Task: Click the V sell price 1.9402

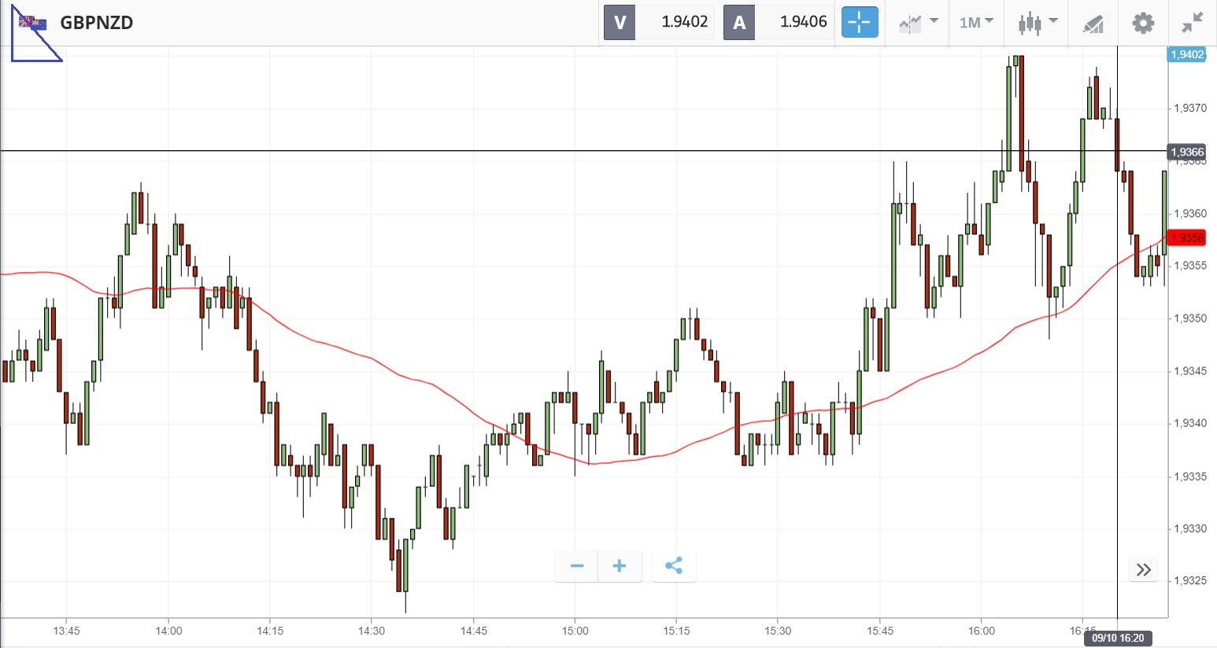Action: click(684, 22)
